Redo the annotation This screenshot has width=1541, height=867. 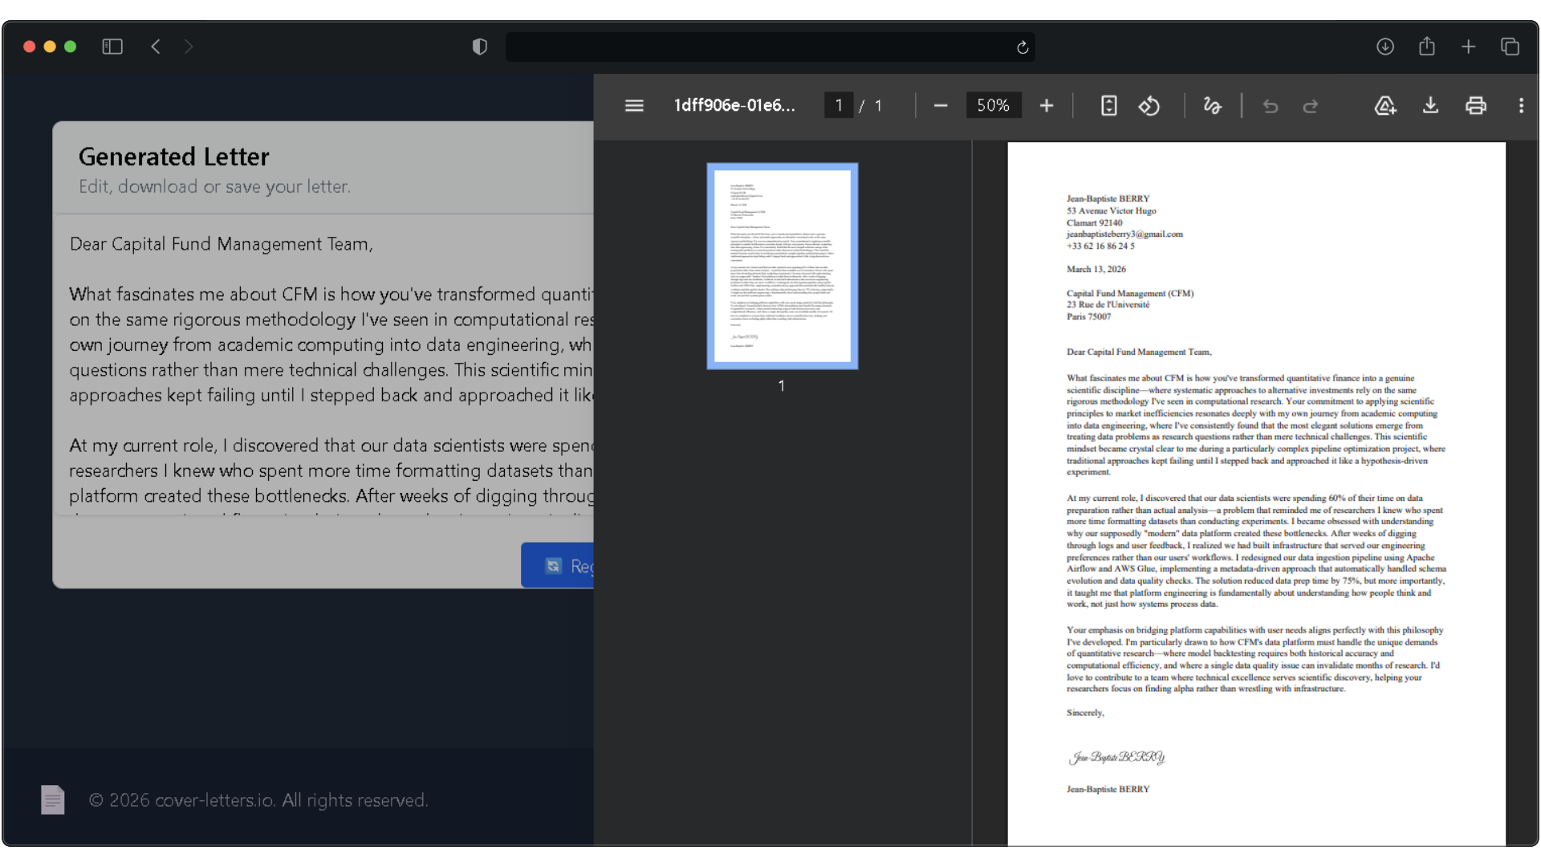coord(1310,105)
